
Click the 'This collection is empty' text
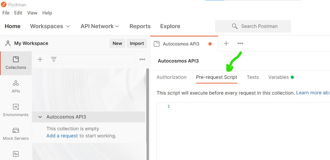tap(73, 129)
